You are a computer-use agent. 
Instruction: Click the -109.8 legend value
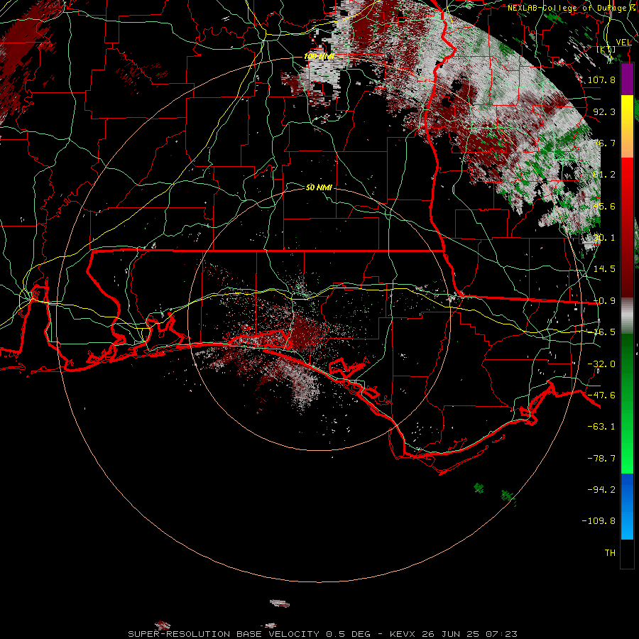point(599,521)
